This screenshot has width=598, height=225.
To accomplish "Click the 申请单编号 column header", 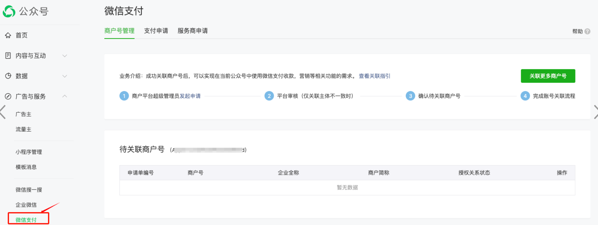I will tap(141, 173).
